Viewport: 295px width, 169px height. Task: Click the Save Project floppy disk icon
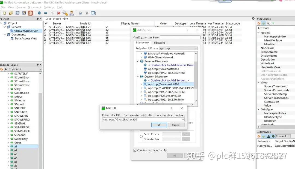point(17,13)
